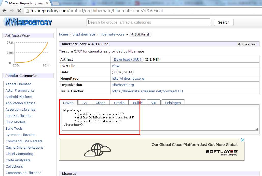Click the browser address bar URL

pyautogui.click(x=96, y=11)
